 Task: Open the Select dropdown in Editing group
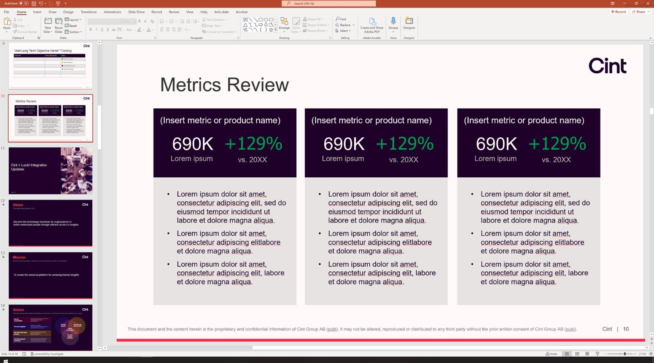coord(343,31)
